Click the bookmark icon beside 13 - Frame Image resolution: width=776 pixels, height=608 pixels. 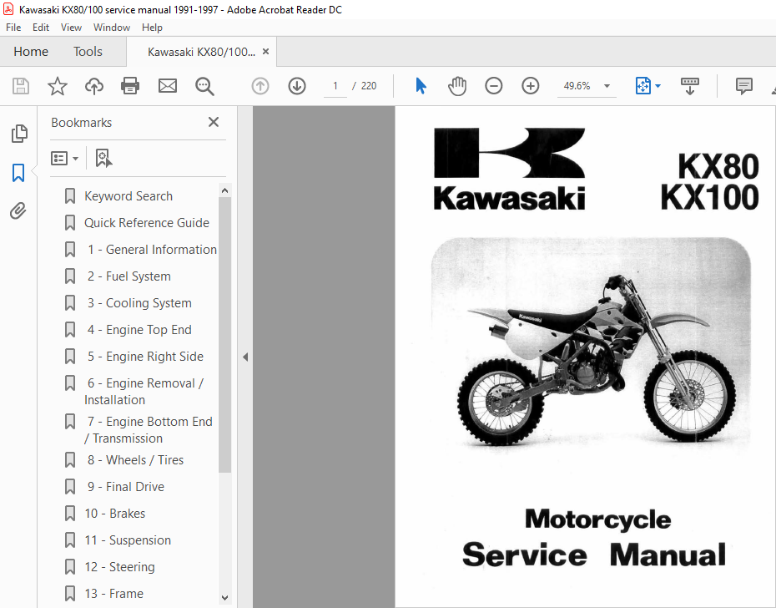[70, 594]
